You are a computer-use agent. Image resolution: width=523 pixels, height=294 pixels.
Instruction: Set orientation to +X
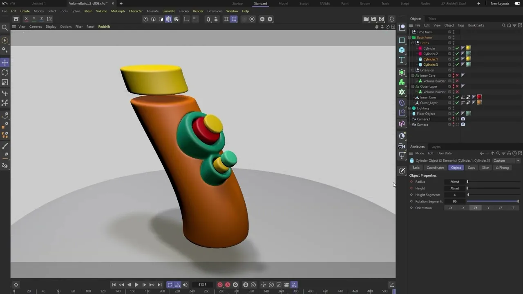pos(450,208)
